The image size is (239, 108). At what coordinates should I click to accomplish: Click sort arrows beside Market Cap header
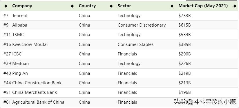tap(235, 6)
